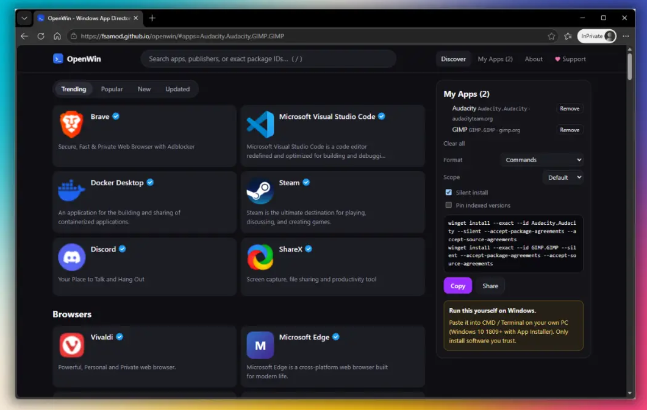
Task: Click the Browsers section heading
Action: [72, 314]
